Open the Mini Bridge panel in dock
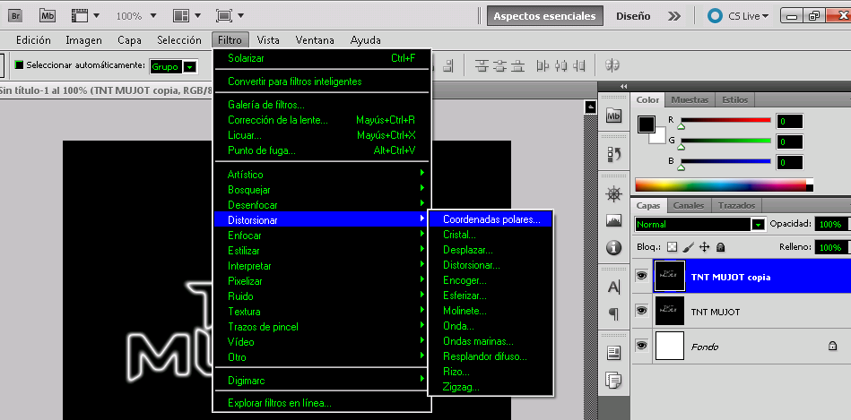Screen dimensions: 851x420 (614, 116)
